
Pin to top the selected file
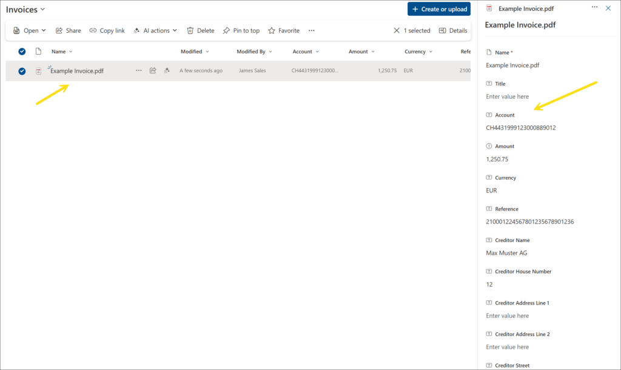pos(241,30)
